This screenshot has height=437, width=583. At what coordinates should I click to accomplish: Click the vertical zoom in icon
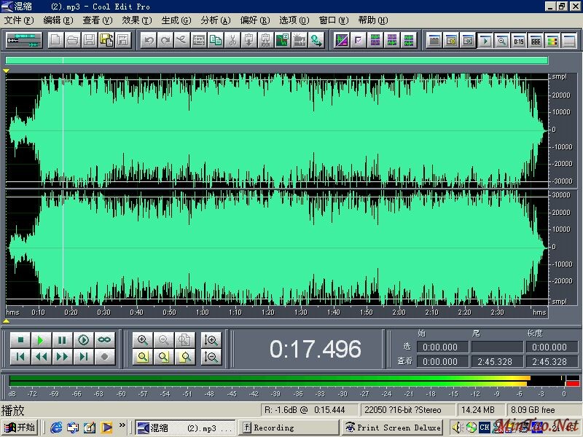point(211,340)
